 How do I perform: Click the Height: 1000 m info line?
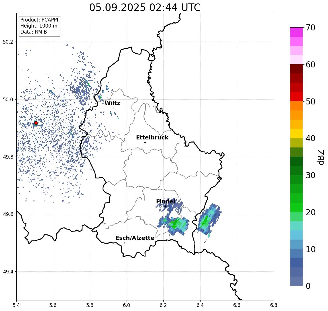point(39,26)
